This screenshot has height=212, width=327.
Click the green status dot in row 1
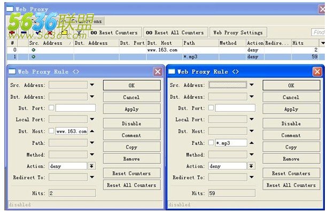(x=33, y=57)
